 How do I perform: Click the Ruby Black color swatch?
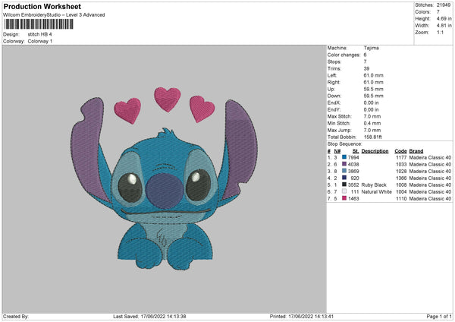pyautogui.click(x=344, y=185)
